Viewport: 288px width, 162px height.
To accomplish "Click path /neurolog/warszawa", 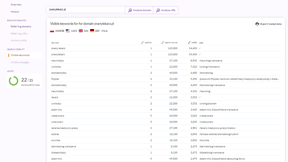I will click(211, 61).
